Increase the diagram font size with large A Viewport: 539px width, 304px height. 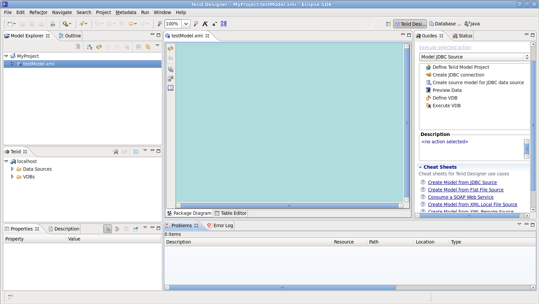[x=205, y=24]
